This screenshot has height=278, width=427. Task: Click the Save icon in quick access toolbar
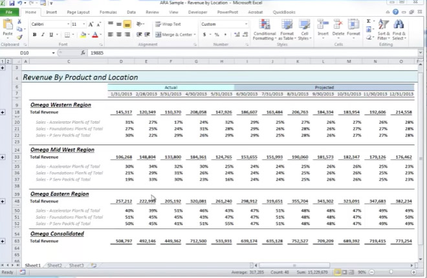tap(13, 4)
